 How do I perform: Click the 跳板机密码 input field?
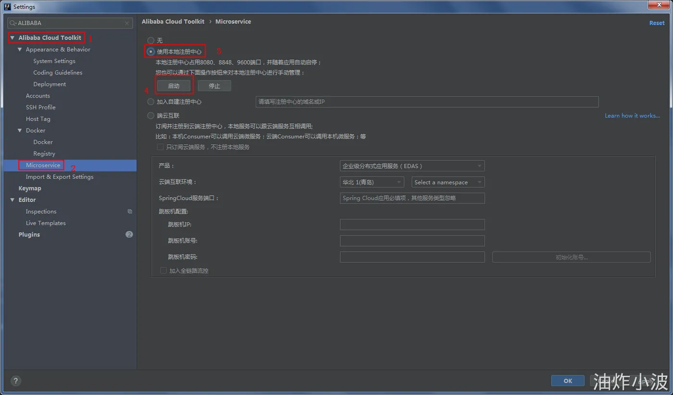tap(412, 257)
